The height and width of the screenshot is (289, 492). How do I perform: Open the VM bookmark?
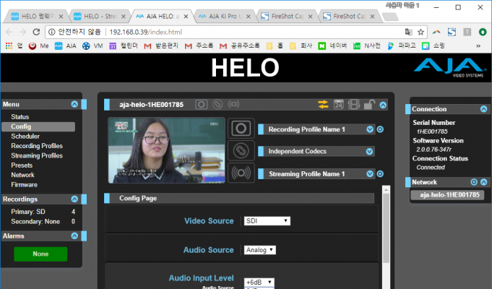[92, 46]
